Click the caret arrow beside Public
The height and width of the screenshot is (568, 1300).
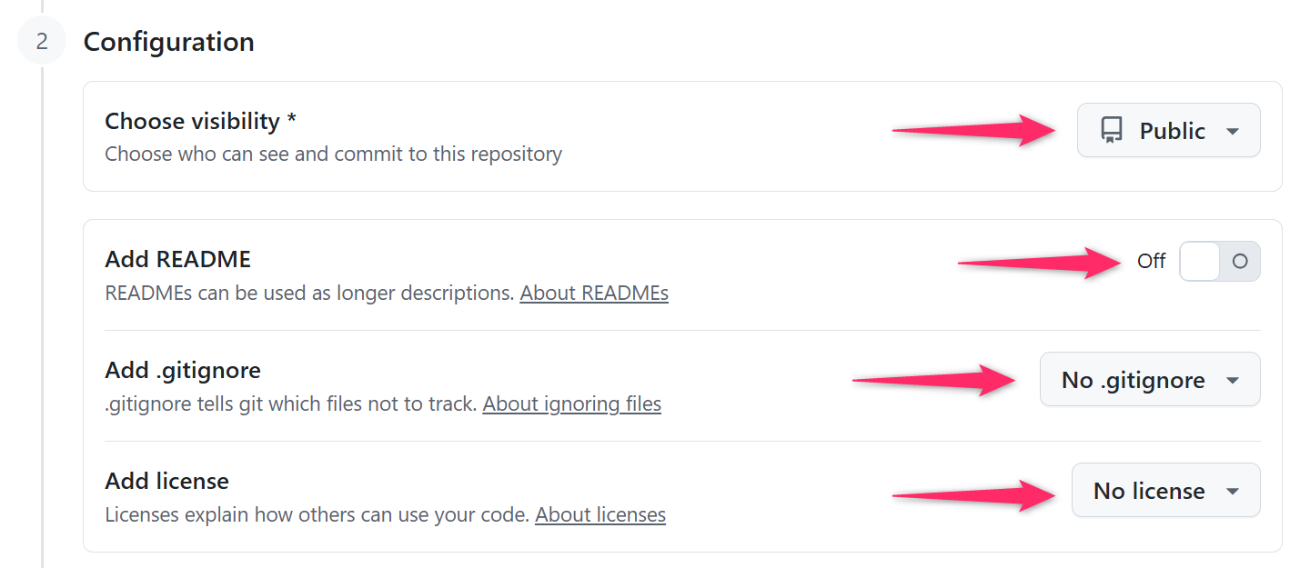click(1233, 131)
